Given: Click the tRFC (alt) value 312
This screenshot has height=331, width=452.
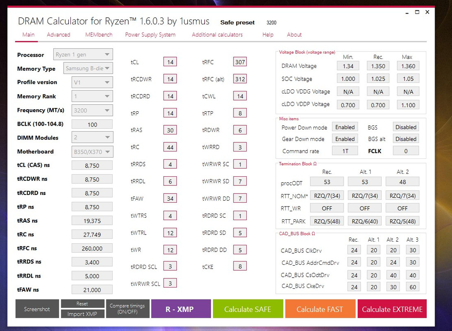Looking at the screenshot, I should 240,79.
